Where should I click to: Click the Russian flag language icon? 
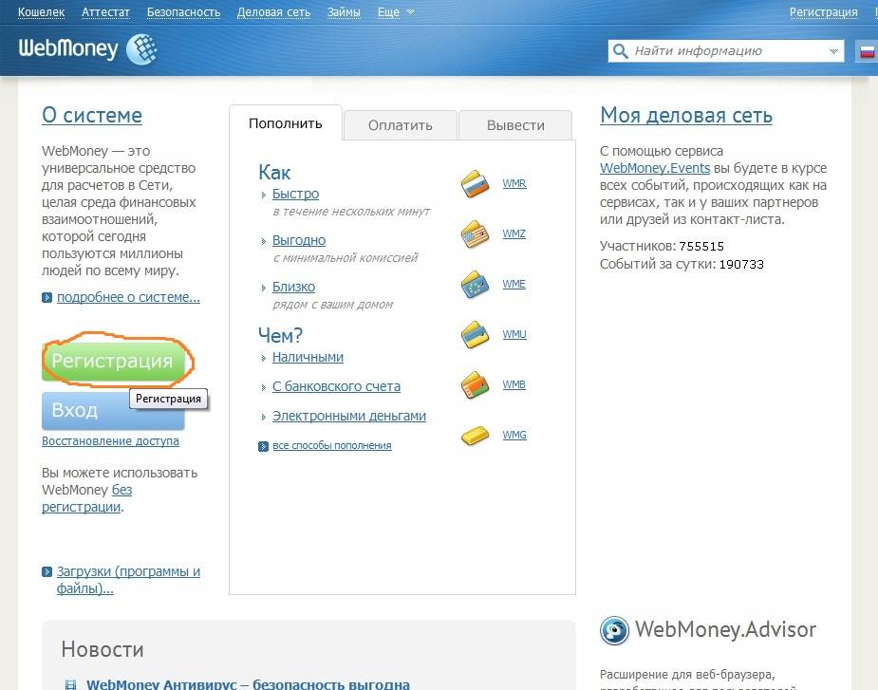pyautogui.click(x=867, y=51)
